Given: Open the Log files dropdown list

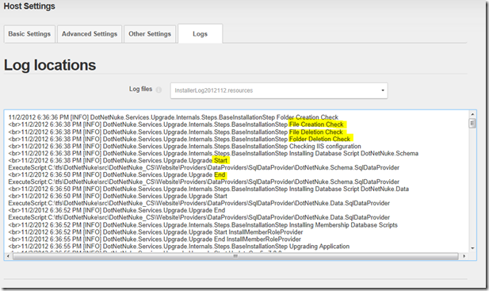Looking at the screenshot, I should 279,90.
